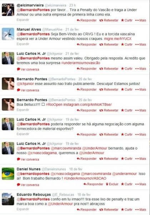The height and width of the screenshot is (215, 150).
Task: Reply to Daniel Nunes' tweet
Action: (x=93, y=184)
